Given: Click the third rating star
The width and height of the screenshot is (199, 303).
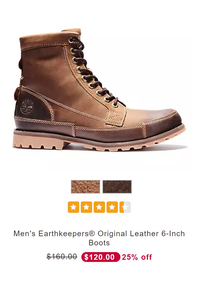Looking at the screenshot, I should [99, 207].
